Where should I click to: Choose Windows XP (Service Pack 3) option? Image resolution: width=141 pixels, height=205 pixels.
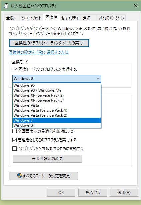pyautogui.click(x=57, y=100)
